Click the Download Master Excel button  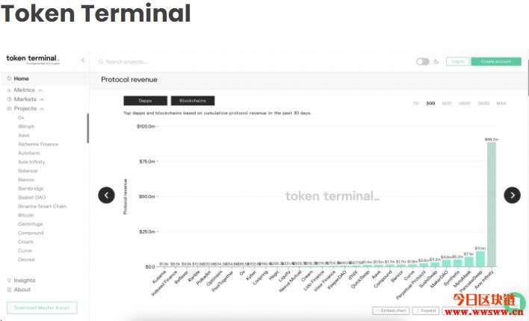pos(42,308)
